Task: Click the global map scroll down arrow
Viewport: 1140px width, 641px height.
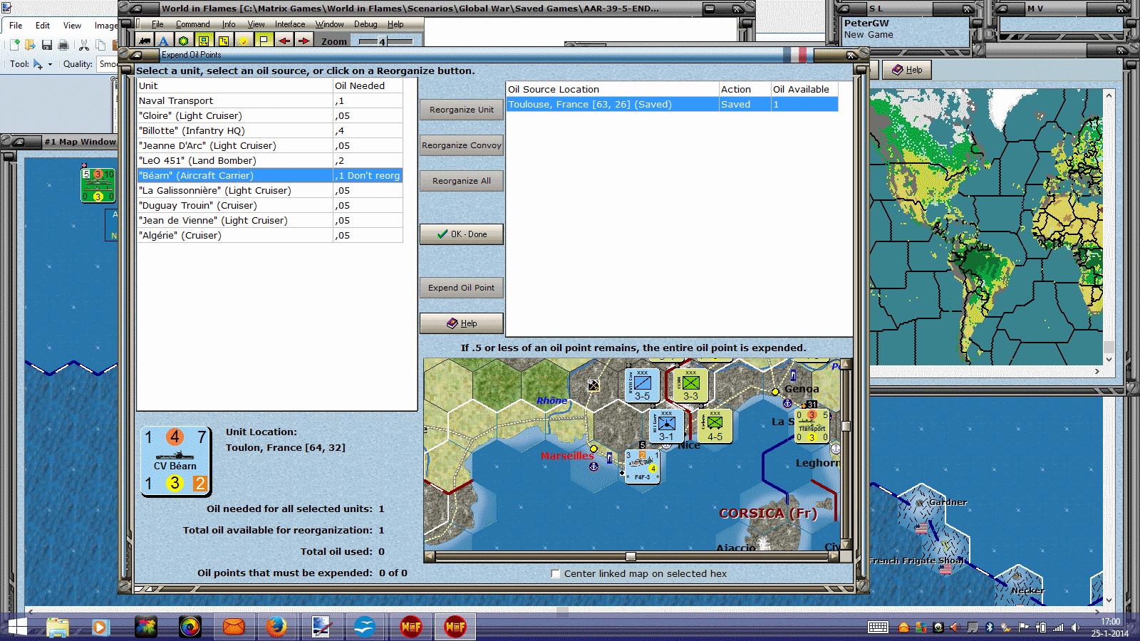Action: click(x=1109, y=360)
